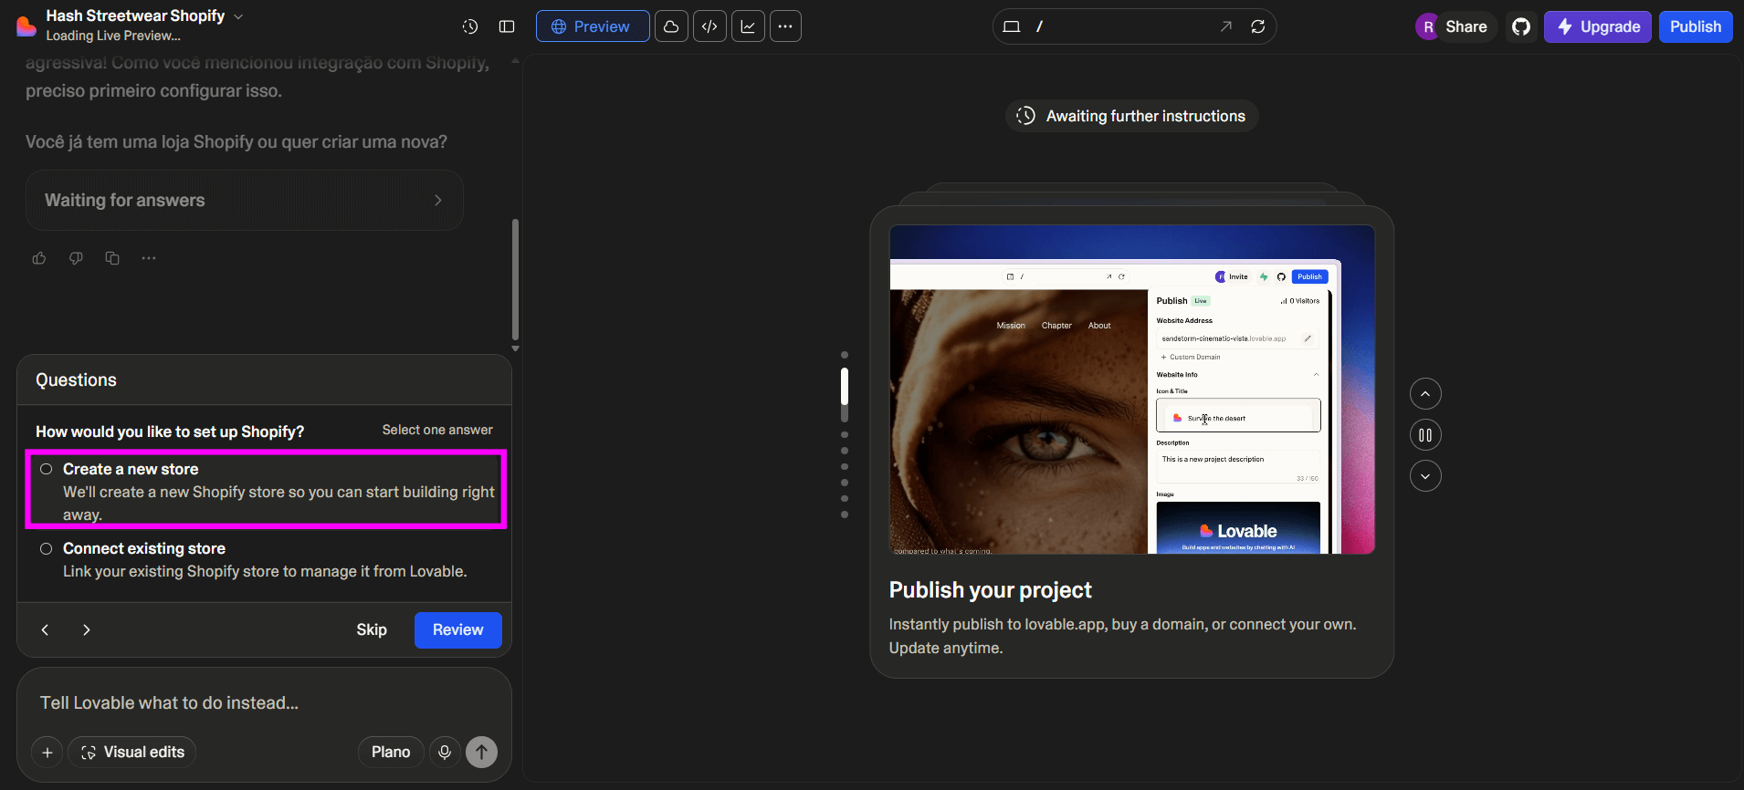The width and height of the screenshot is (1744, 790).
Task: Toggle the Plano mode button
Action: point(391,752)
